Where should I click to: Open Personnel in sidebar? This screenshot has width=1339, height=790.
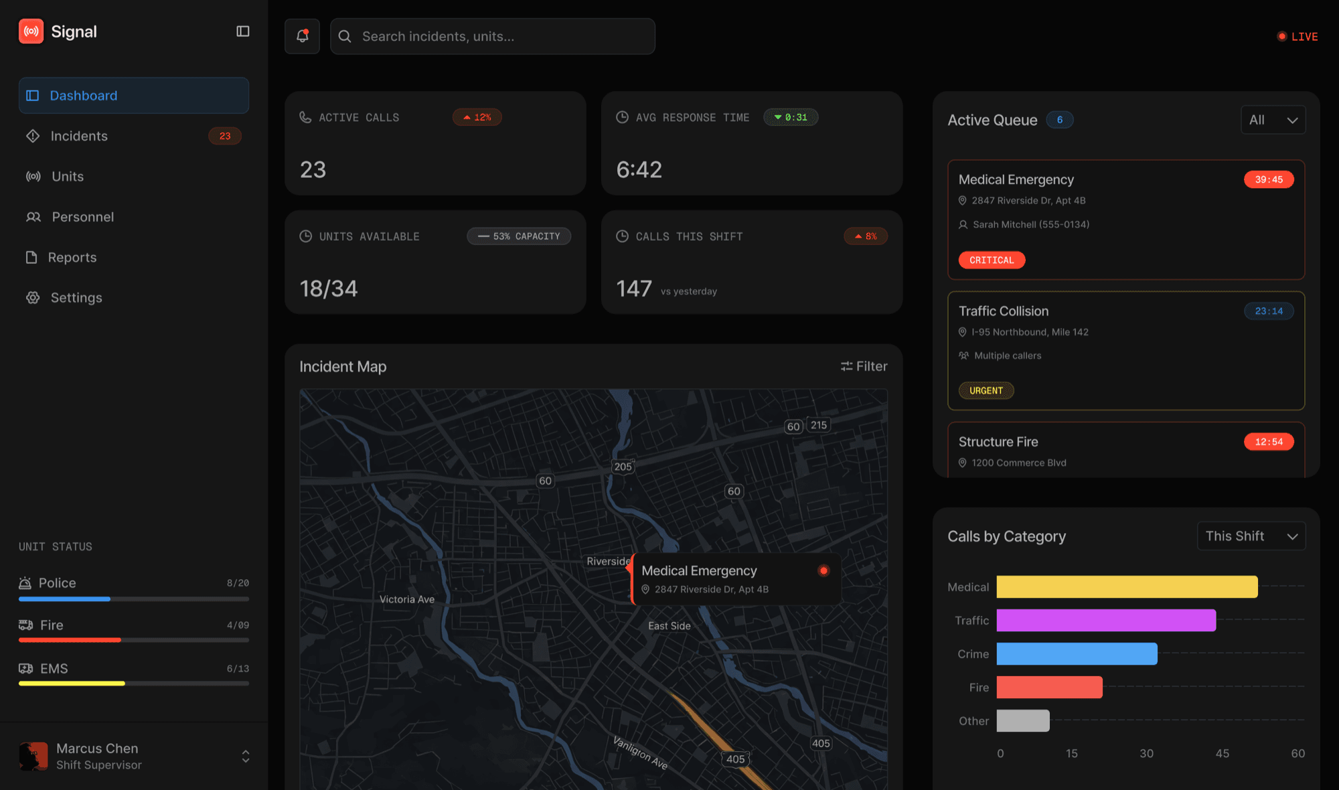click(x=134, y=217)
